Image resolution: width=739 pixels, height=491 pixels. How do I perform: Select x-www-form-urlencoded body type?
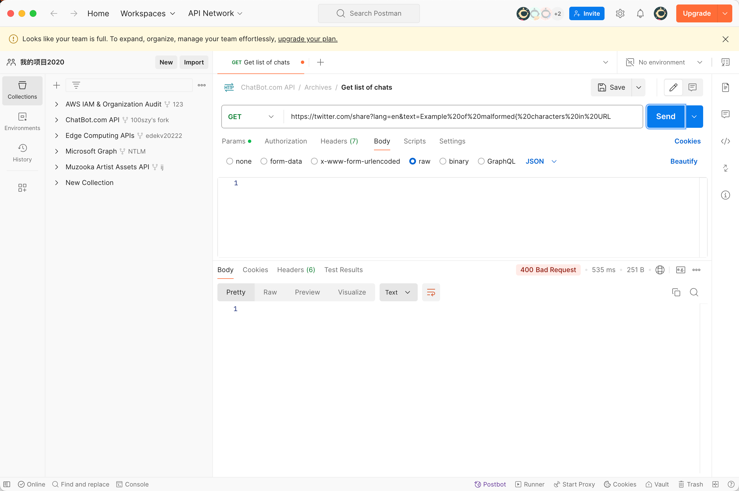[314, 161]
